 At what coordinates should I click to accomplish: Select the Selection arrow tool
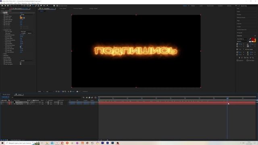tap(5, 6)
